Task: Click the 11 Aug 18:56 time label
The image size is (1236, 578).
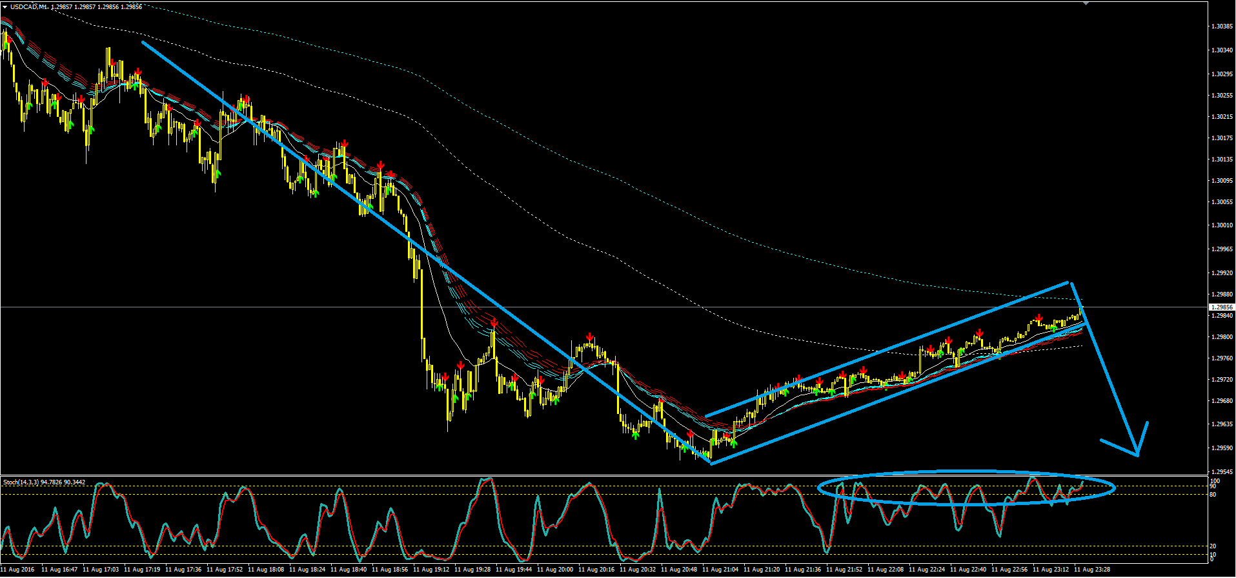Action: pos(390,570)
